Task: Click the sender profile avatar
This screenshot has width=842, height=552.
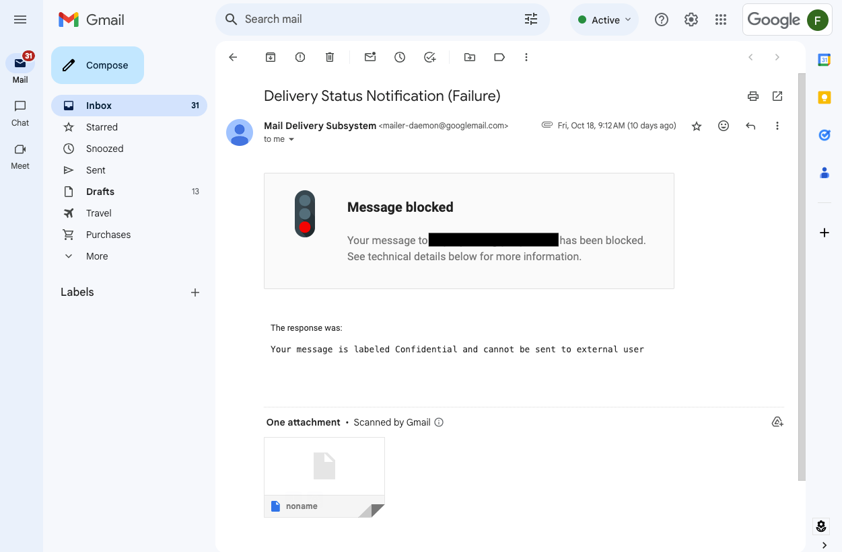Action: pos(240,132)
